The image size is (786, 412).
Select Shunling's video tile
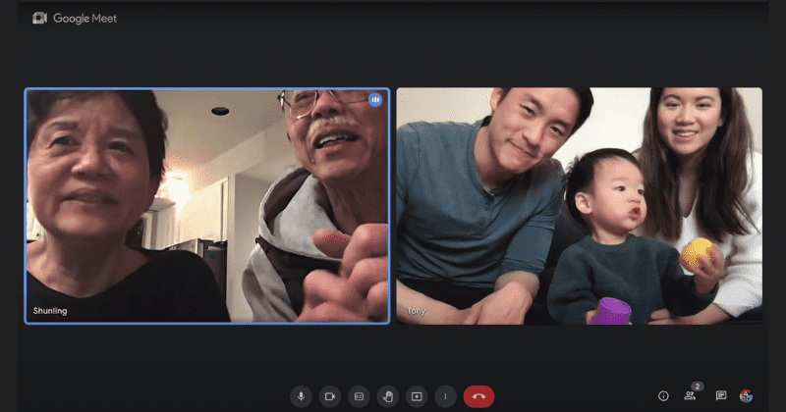point(207,206)
